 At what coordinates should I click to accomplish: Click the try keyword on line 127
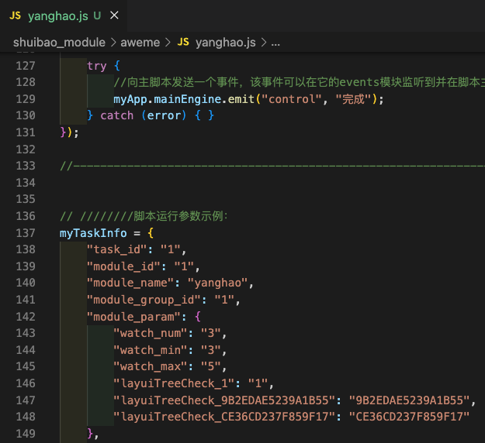tap(96, 66)
